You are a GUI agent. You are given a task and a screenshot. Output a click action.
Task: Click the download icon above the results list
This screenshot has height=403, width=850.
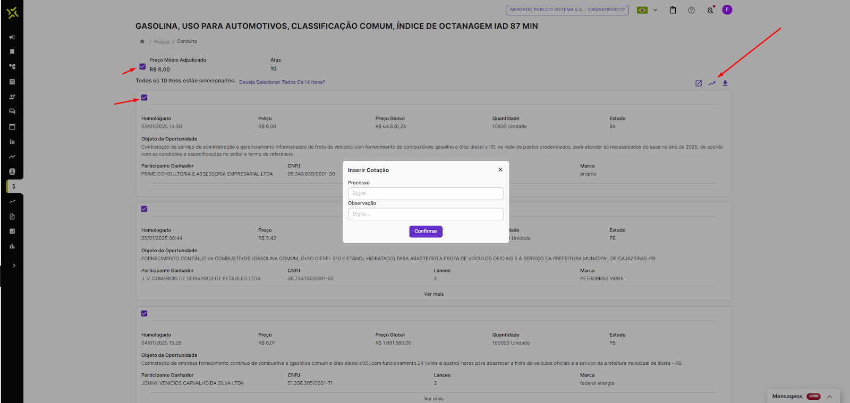(725, 83)
